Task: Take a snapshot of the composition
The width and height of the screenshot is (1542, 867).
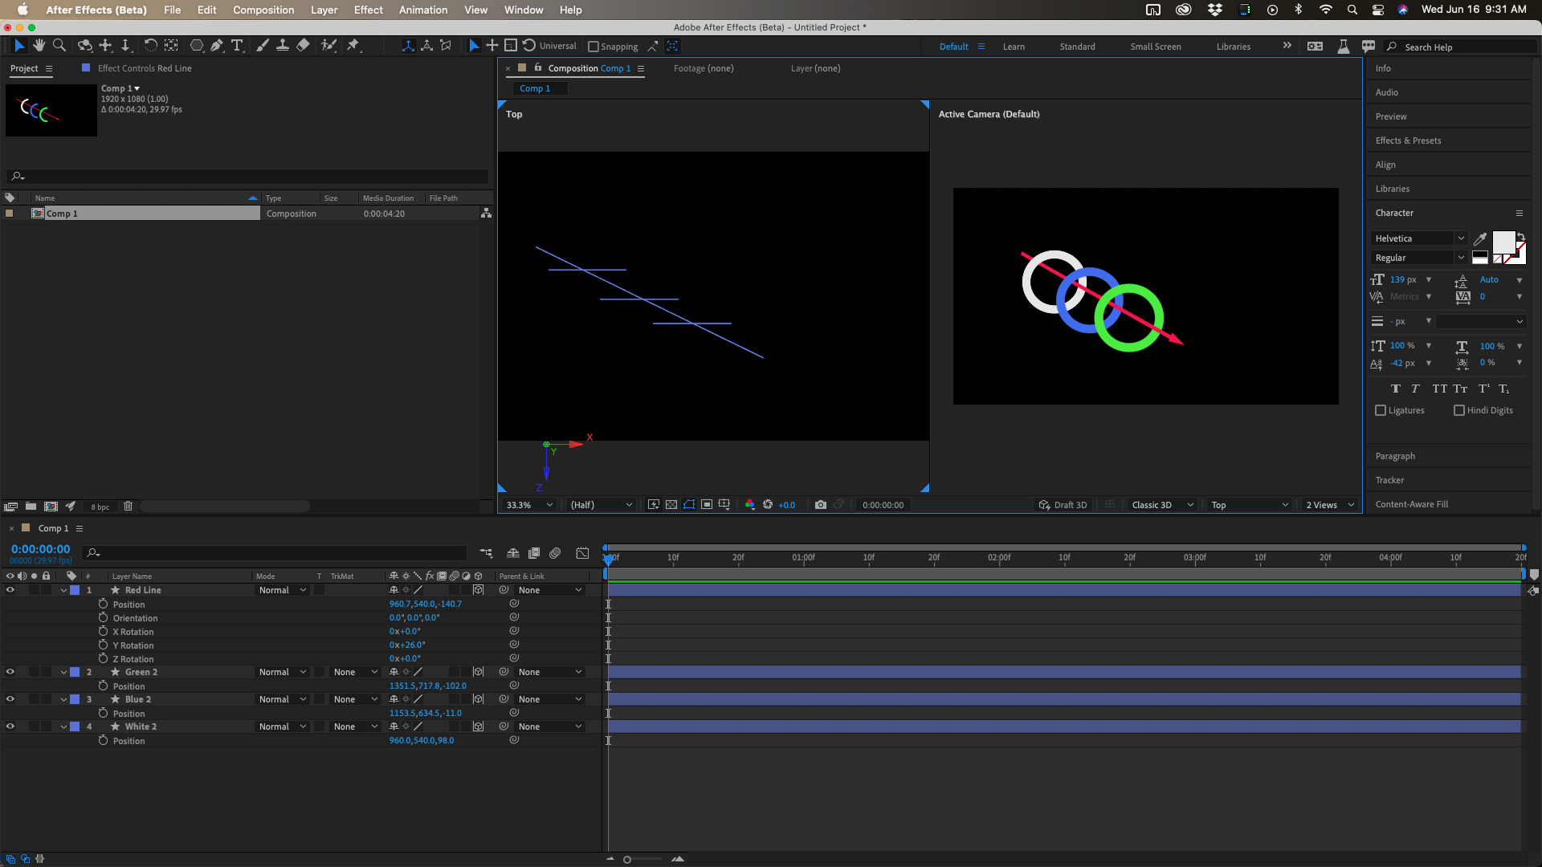Action: [x=821, y=505]
